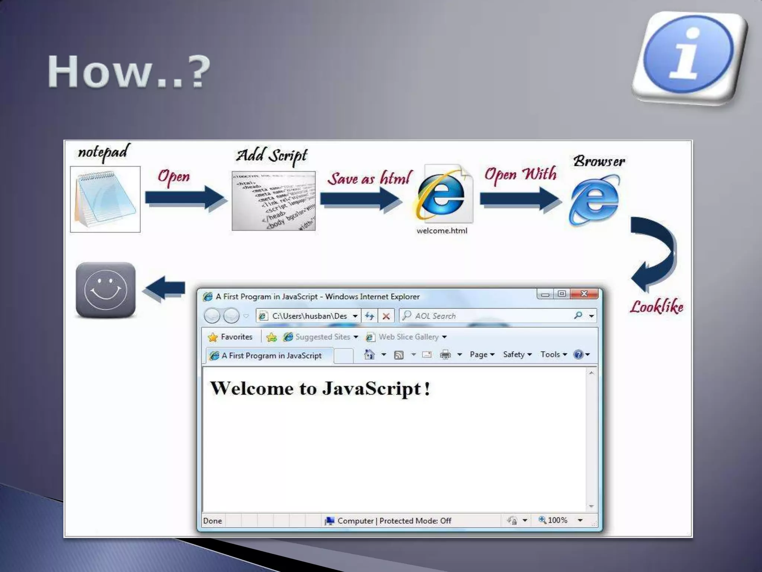Viewport: 762px width, 572px height.
Task: Expand the address bar history dropdown
Action: point(355,316)
